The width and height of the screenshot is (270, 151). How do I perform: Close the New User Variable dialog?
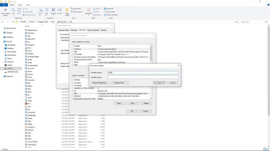point(178,65)
